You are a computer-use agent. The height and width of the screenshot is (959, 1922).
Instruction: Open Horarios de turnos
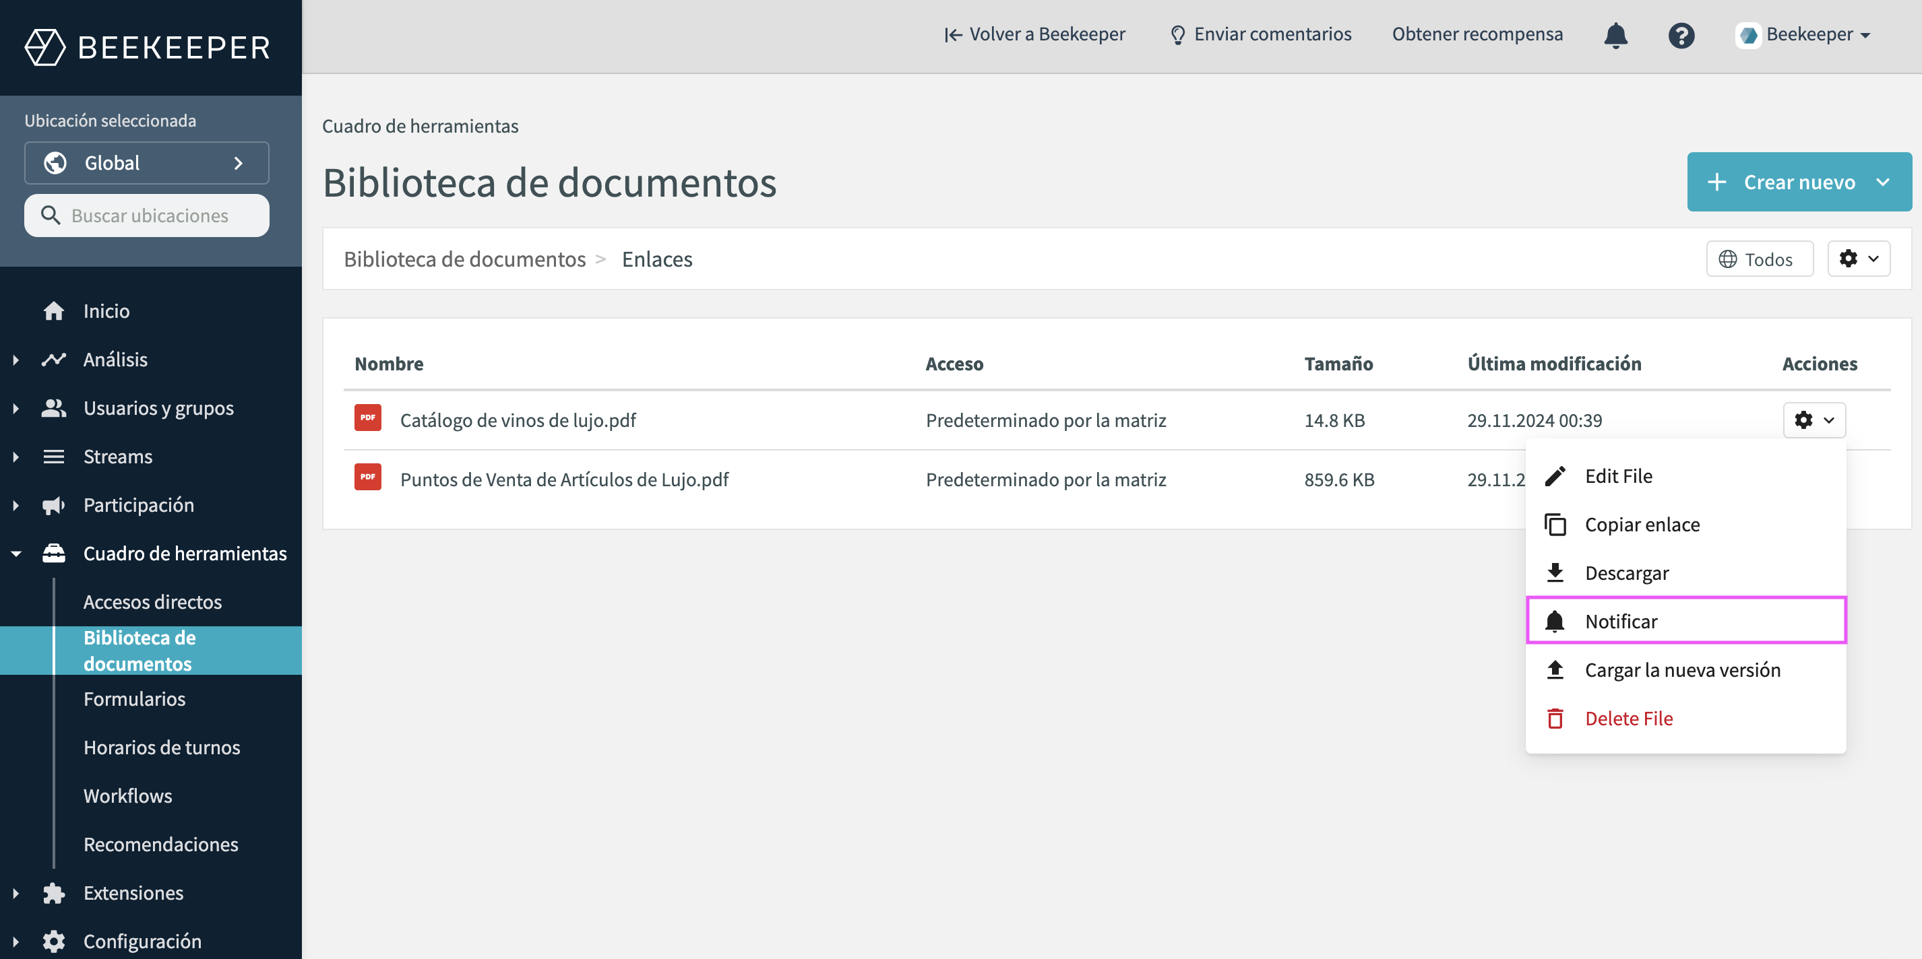pyautogui.click(x=161, y=748)
